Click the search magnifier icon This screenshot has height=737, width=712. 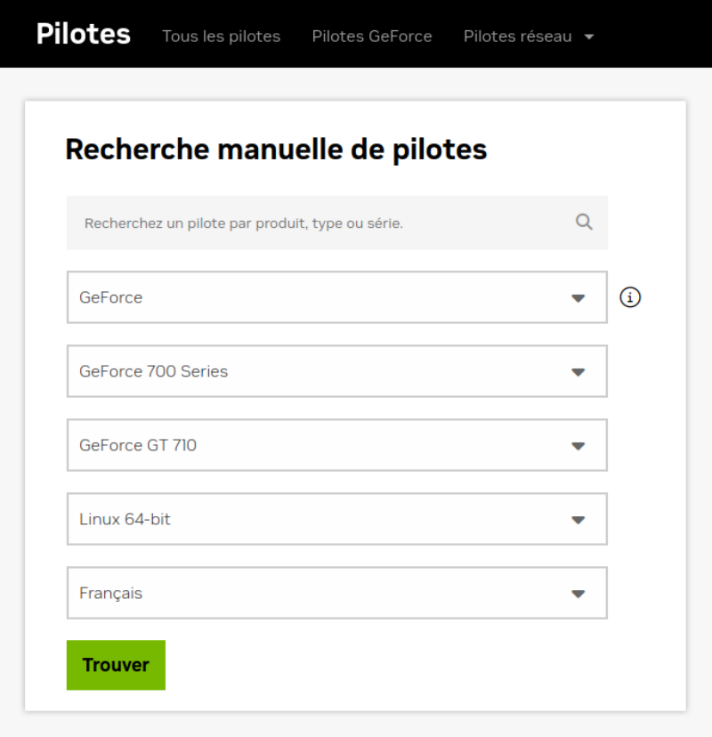coord(584,223)
